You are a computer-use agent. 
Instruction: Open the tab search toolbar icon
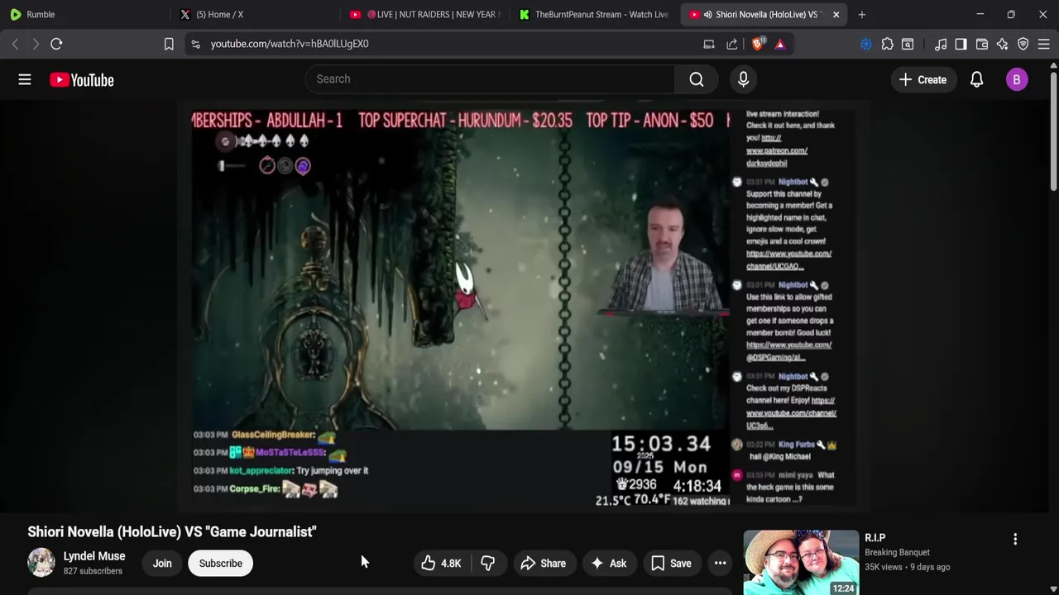(908, 44)
